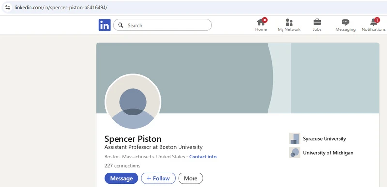Open My Network icon
The image size is (387, 187).
point(289,22)
